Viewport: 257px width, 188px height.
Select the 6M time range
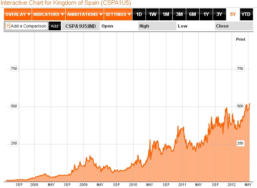(x=193, y=14)
